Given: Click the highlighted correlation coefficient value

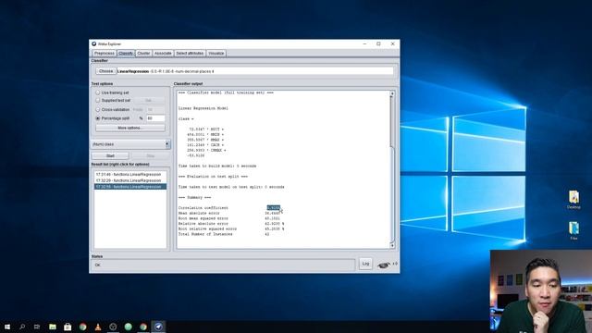Looking at the screenshot, I should click(x=274, y=207).
